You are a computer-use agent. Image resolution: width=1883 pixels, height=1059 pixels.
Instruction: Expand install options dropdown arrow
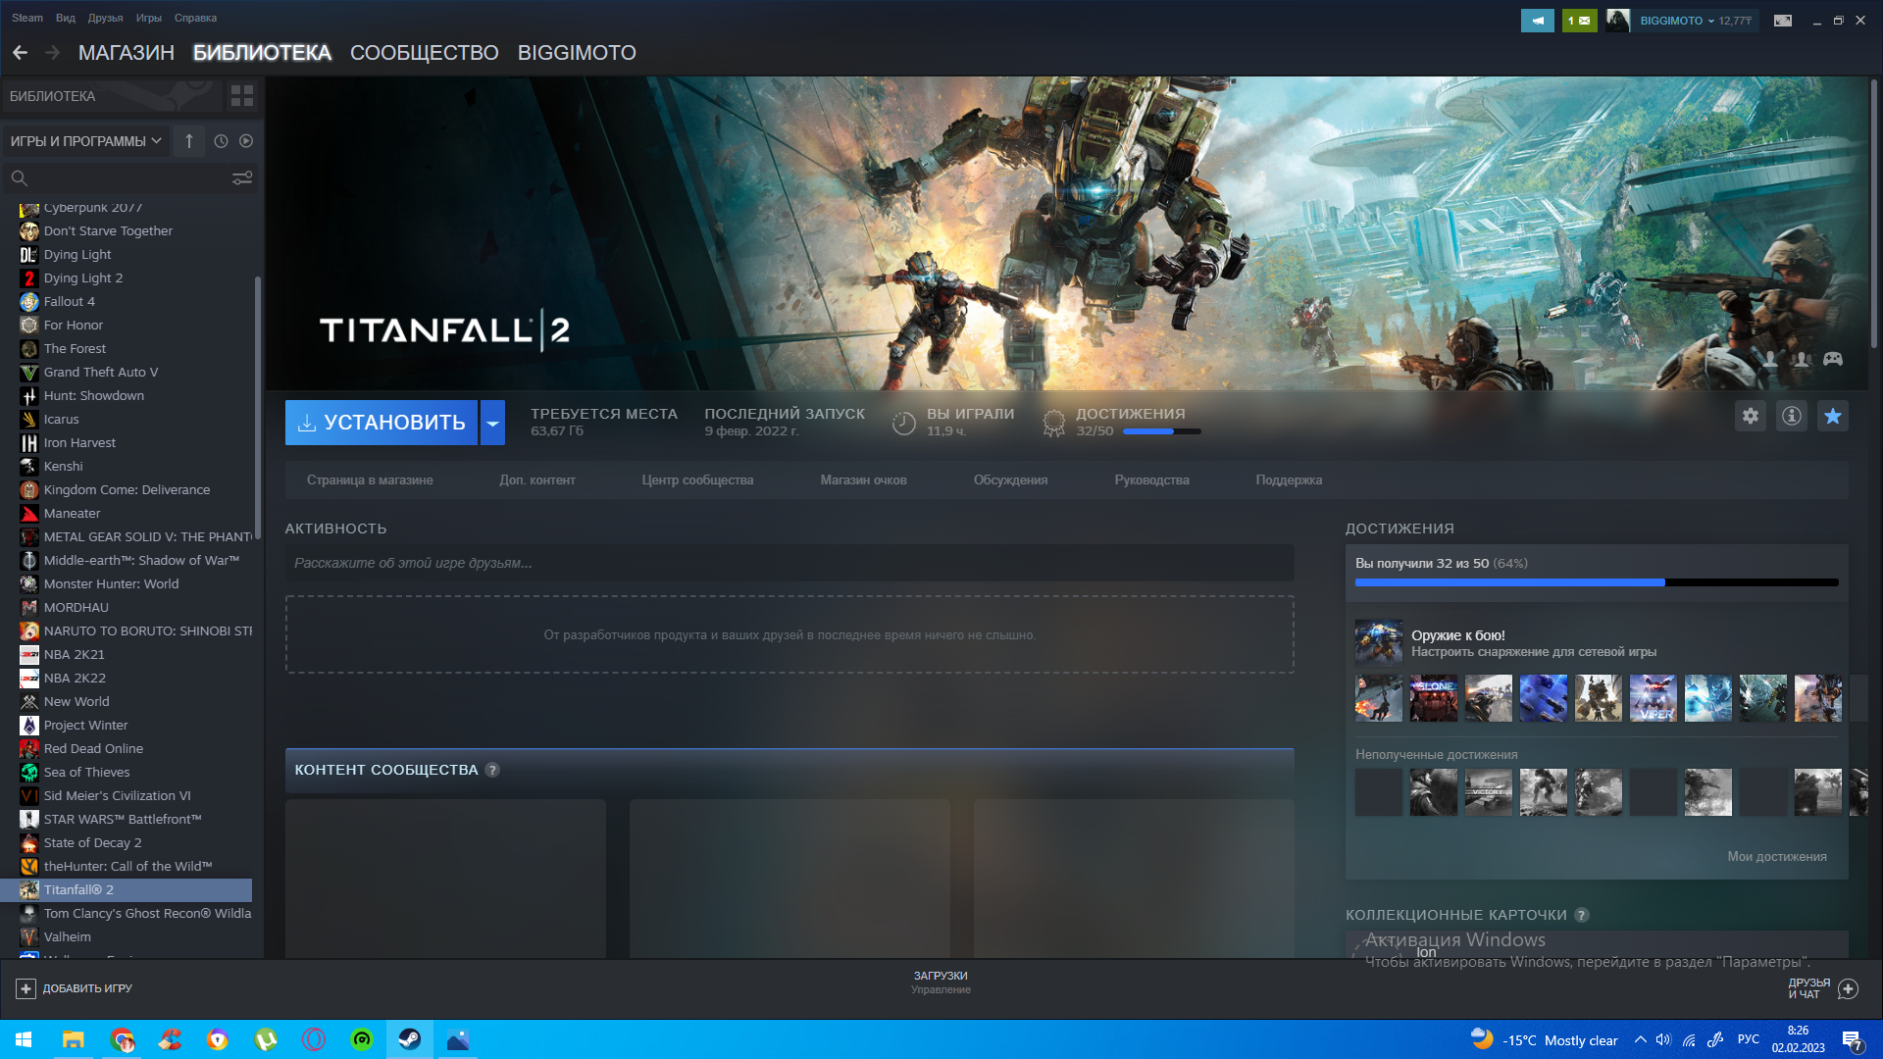(x=492, y=423)
